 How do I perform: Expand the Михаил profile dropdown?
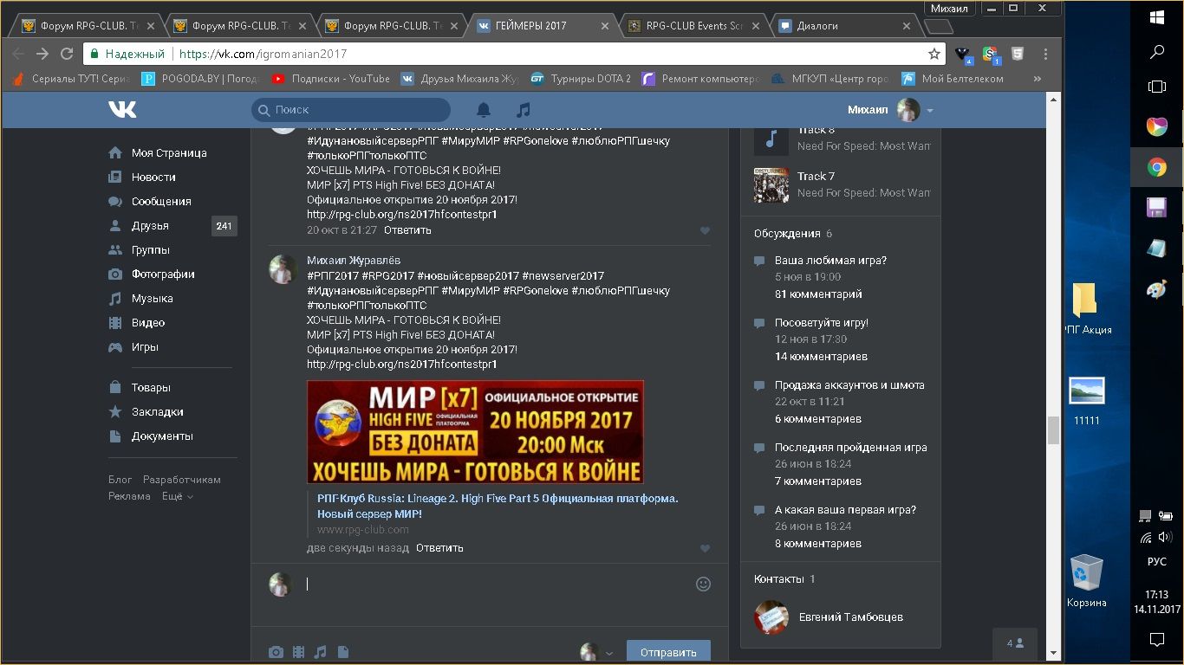(930, 111)
